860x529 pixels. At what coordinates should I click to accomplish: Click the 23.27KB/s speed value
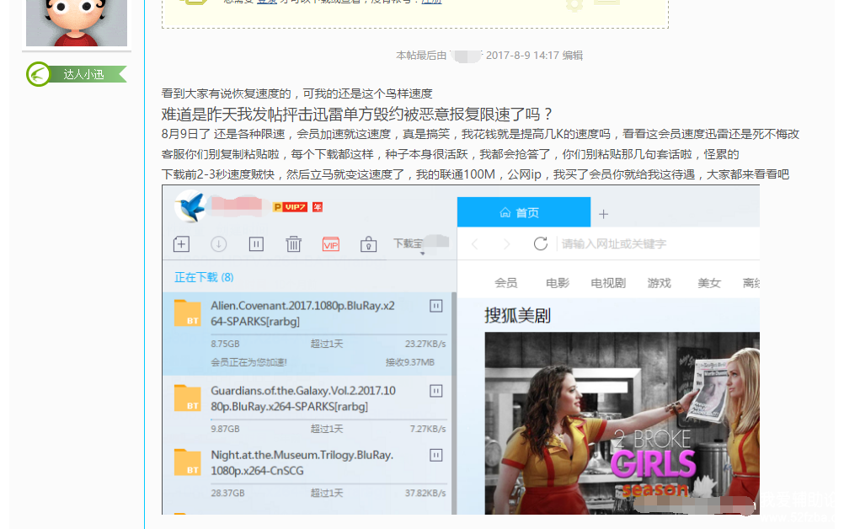point(425,344)
